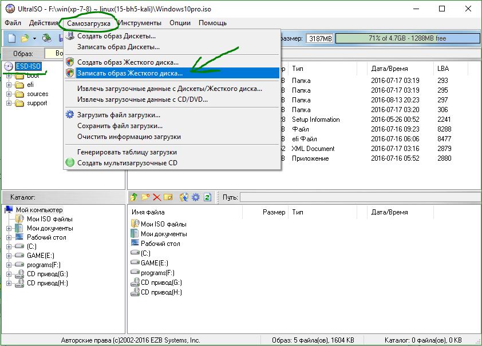Sort by the Дата/Время column in the image list

click(x=400, y=69)
